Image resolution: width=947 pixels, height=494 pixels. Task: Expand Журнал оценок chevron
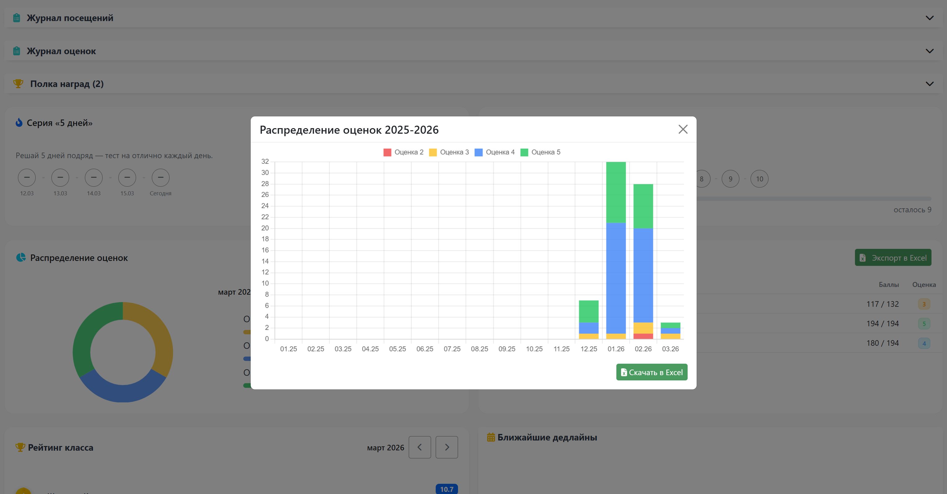929,51
